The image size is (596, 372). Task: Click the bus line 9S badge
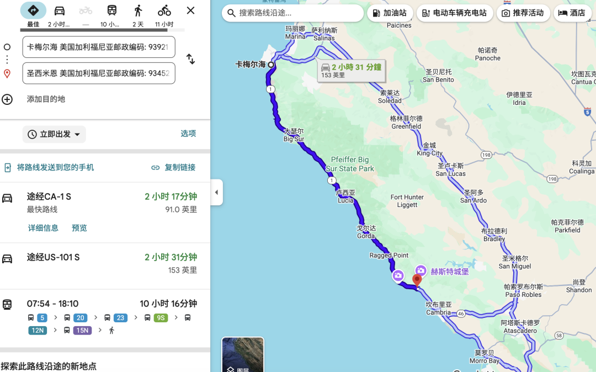(161, 318)
